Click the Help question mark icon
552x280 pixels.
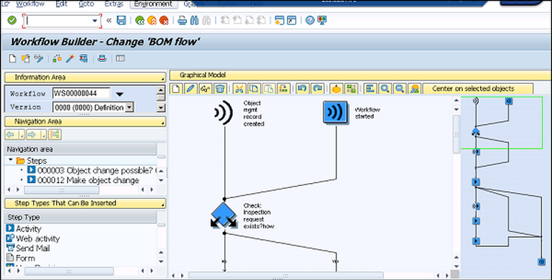tap(310, 20)
